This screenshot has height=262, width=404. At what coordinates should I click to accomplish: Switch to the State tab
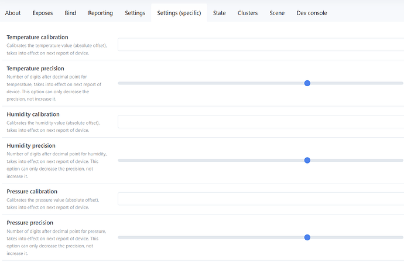click(x=220, y=13)
